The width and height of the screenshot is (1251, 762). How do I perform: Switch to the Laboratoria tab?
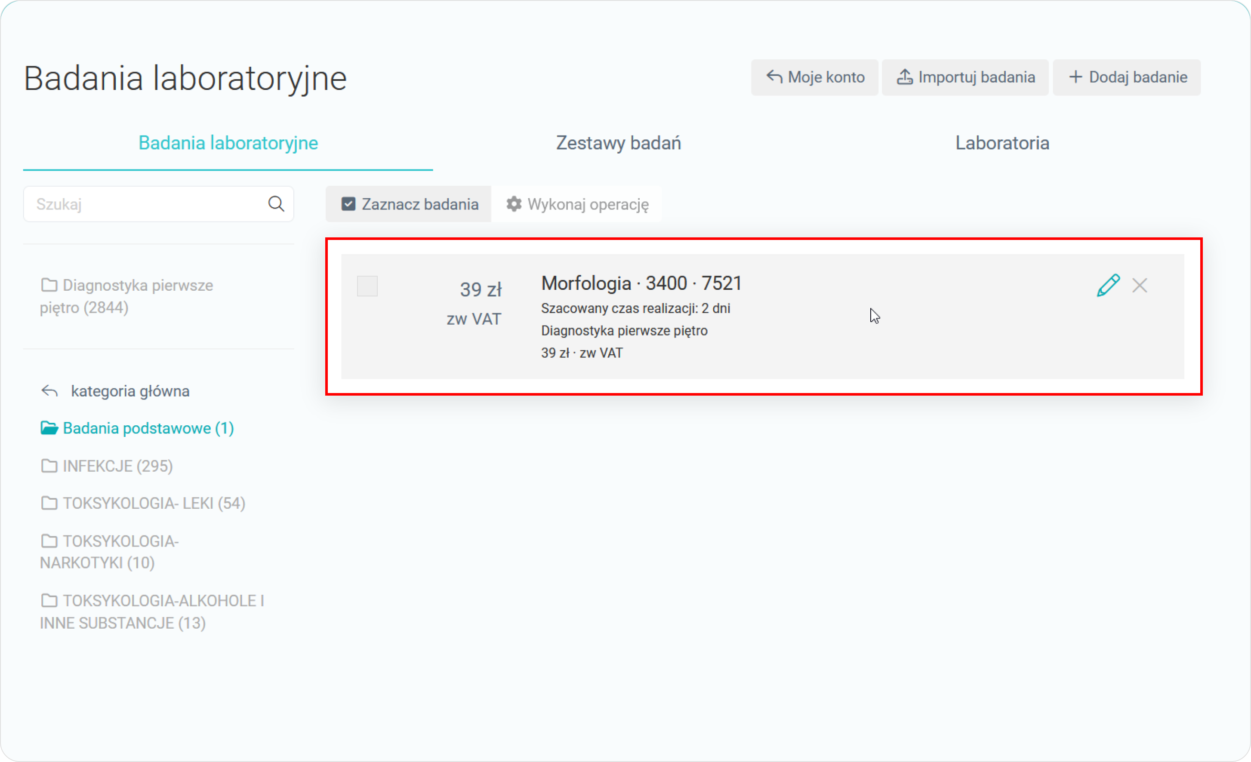point(1002,143)
